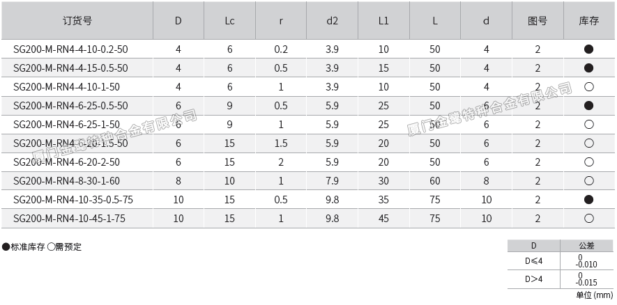Click the filled stock circle for SG200-M-RN4-10-35-0.5-75

[589, 200]
